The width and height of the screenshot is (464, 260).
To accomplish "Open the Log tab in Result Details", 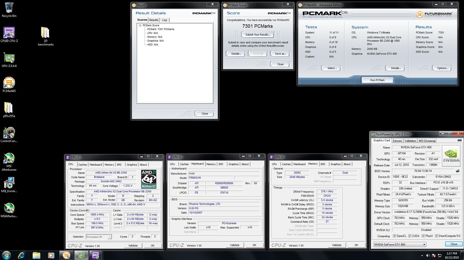I will [164, 20].
